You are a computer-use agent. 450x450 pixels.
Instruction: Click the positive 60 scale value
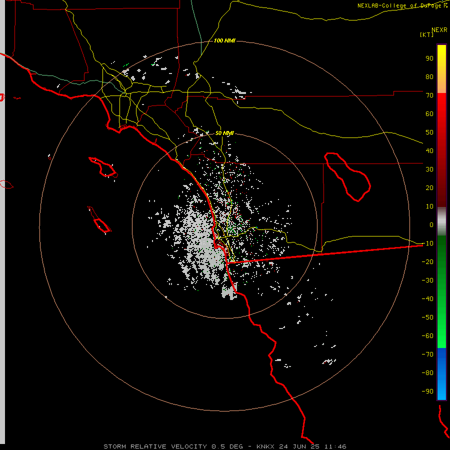[x=429, y=114]
